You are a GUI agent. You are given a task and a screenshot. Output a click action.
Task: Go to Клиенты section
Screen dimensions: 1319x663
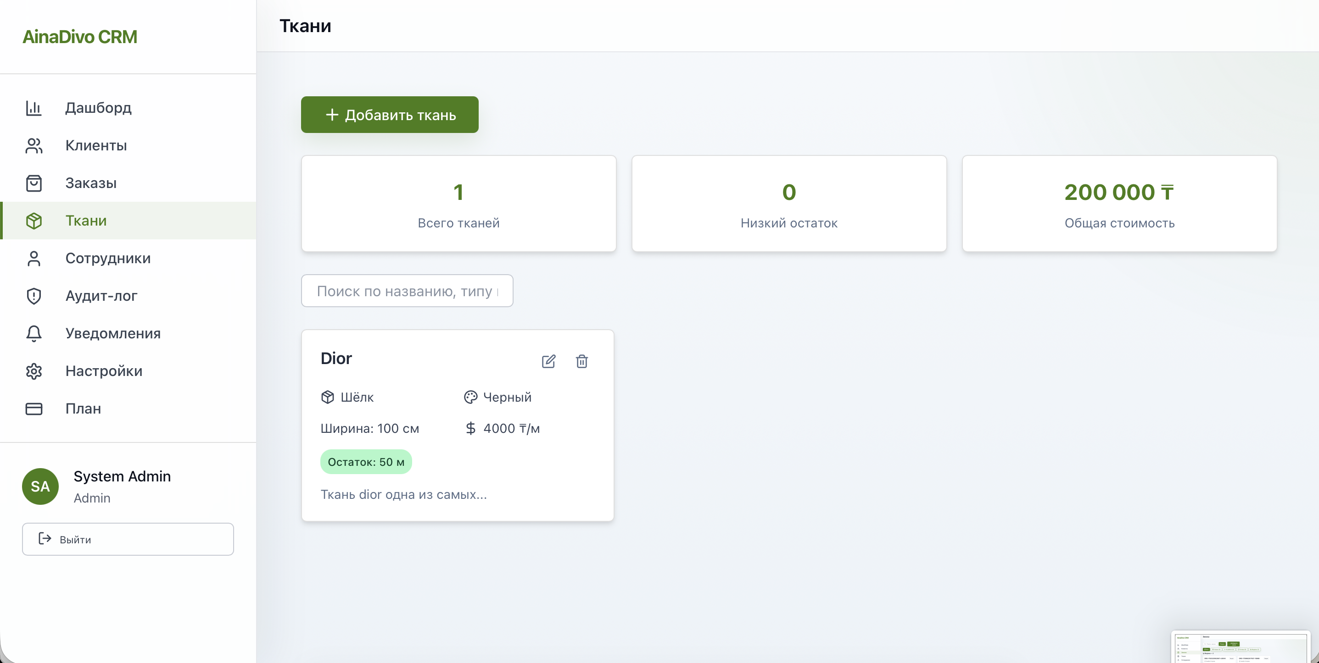(x=128, y=146)
